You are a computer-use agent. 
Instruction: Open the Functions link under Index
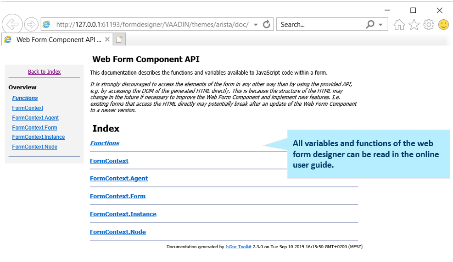(105, 143)
